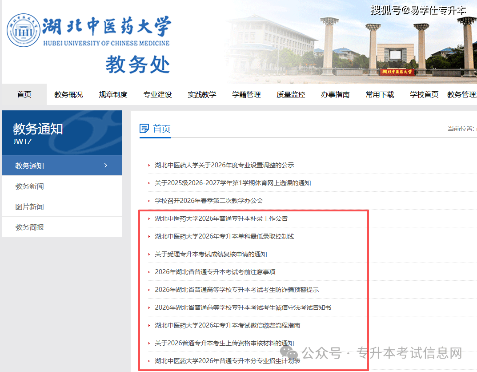This screenshot has width=477, height=372.
Task: Open the 体育网上选课的通知 link
Action: (x=232, y=183)
